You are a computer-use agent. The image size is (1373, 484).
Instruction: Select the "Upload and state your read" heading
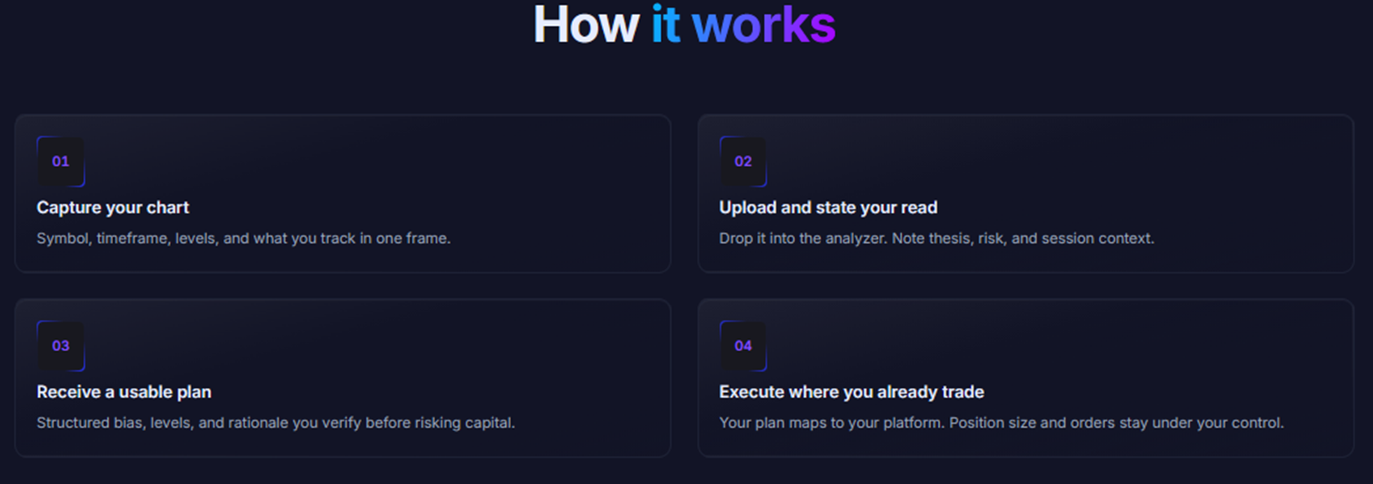[828, 208]
